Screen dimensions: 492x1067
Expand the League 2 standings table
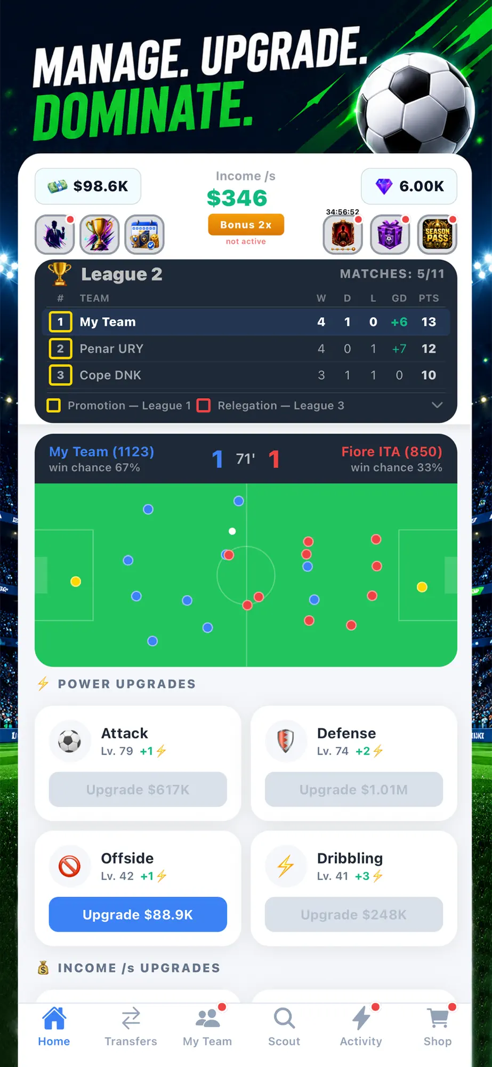pyautogui.click(x=437, y=405)
